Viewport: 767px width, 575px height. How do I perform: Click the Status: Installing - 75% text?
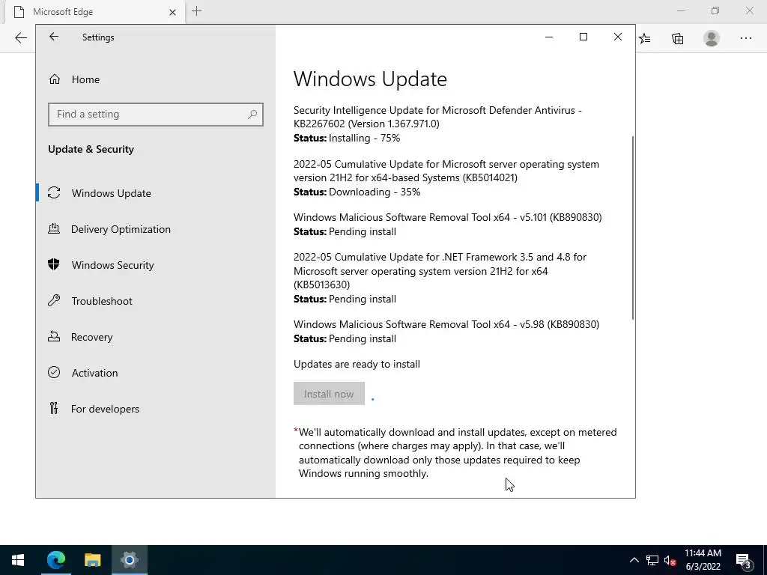347,138
